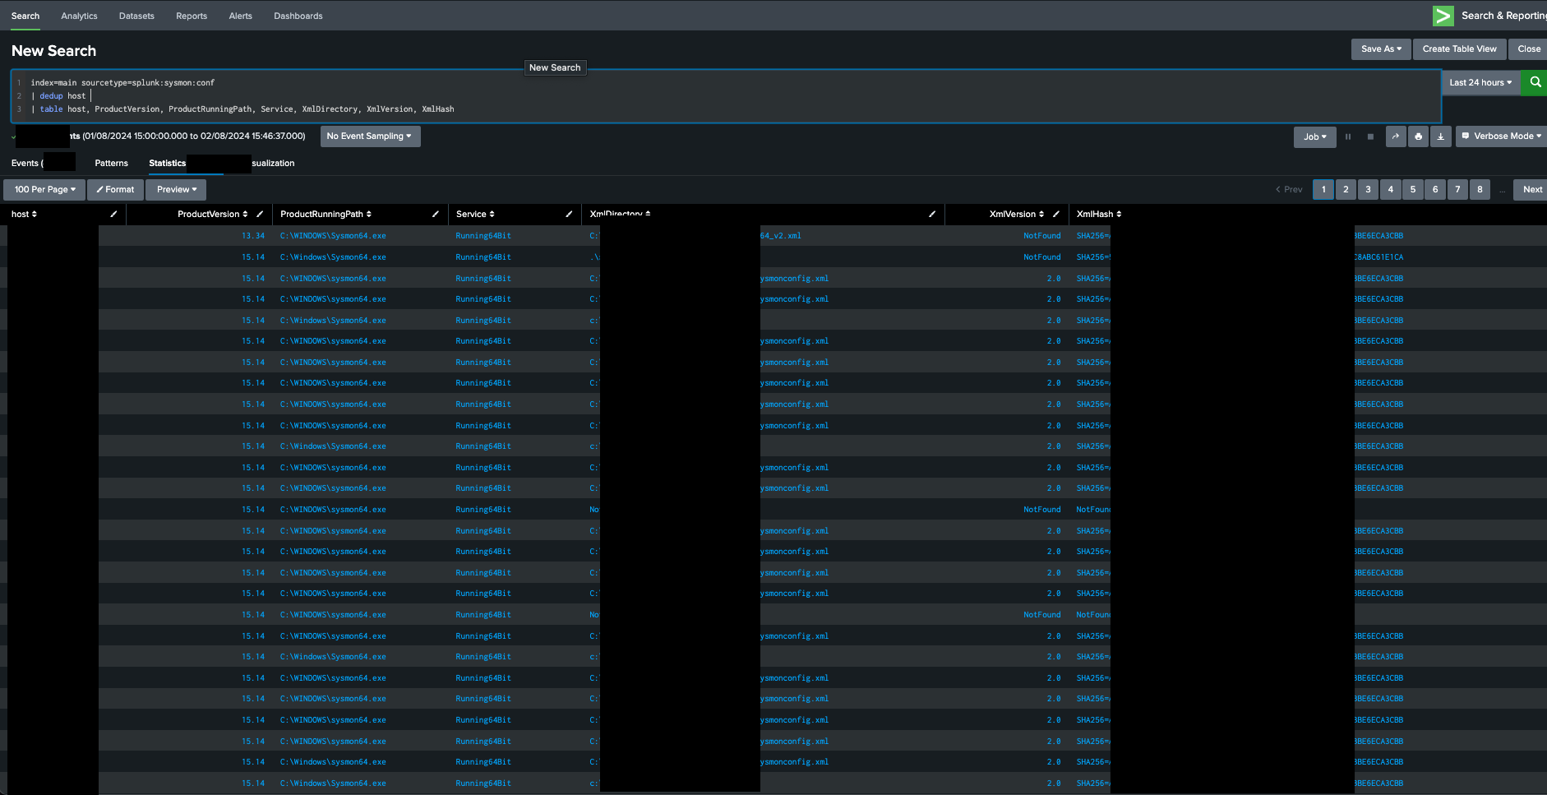The image size is (1547, 795).
Task: Open Reports in the top navigation
Action: point(192,16)
